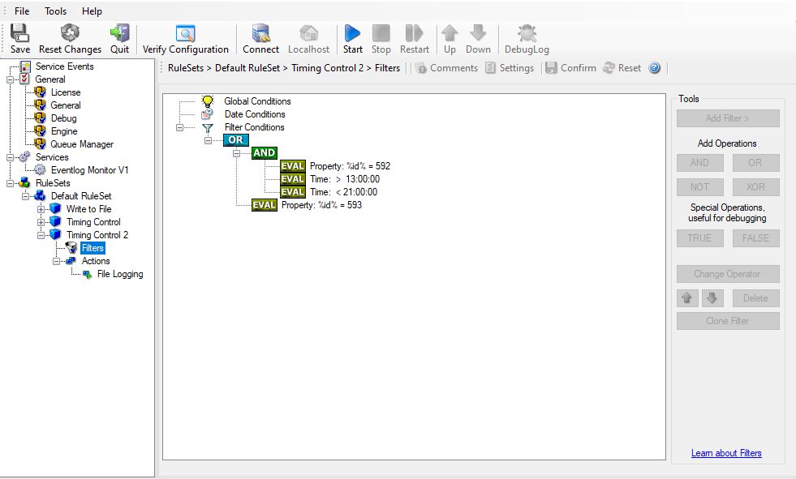Click the blue help question icon

[655, 68]
